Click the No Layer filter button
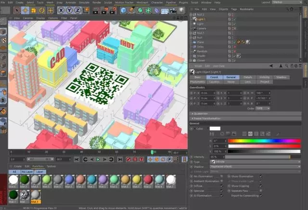Image resolution: width=308 pixels, height=210 pixels. pyautogui.click(x=27, y=171)
